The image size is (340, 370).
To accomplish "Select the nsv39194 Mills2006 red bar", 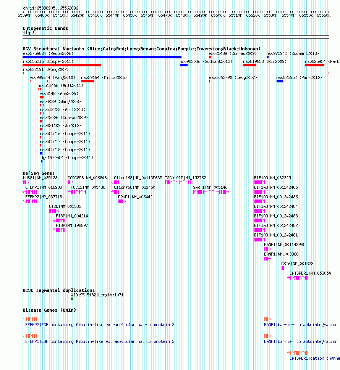I will tap(87, 81).
